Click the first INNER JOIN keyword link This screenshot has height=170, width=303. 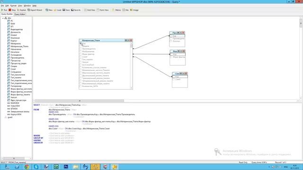pos(53,112)
